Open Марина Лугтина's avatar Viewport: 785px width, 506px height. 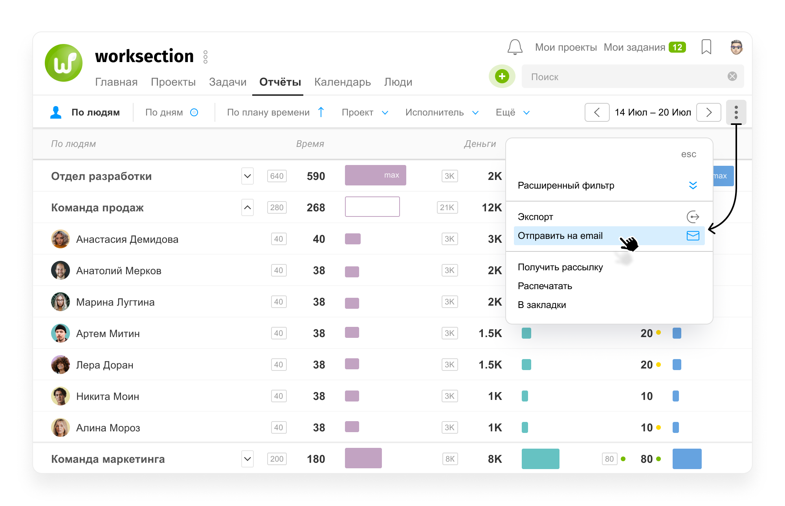(61, 302)
